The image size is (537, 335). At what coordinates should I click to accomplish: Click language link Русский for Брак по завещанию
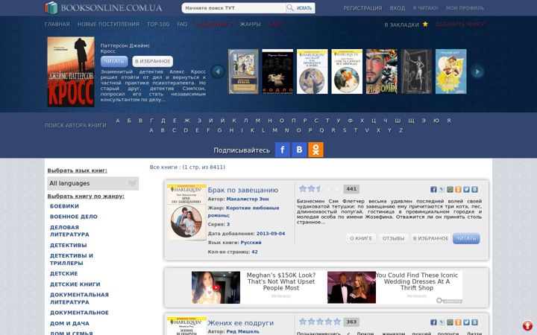click(x=251, y=243)
